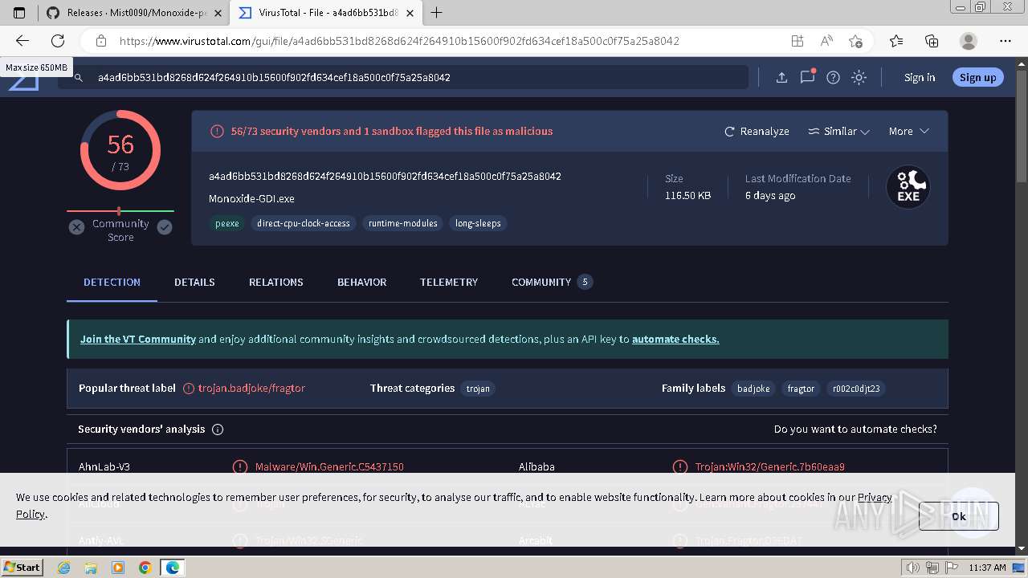The image size is (1028, 578).
Task: Click the fragtor family label
Action: tap(801, 389)
